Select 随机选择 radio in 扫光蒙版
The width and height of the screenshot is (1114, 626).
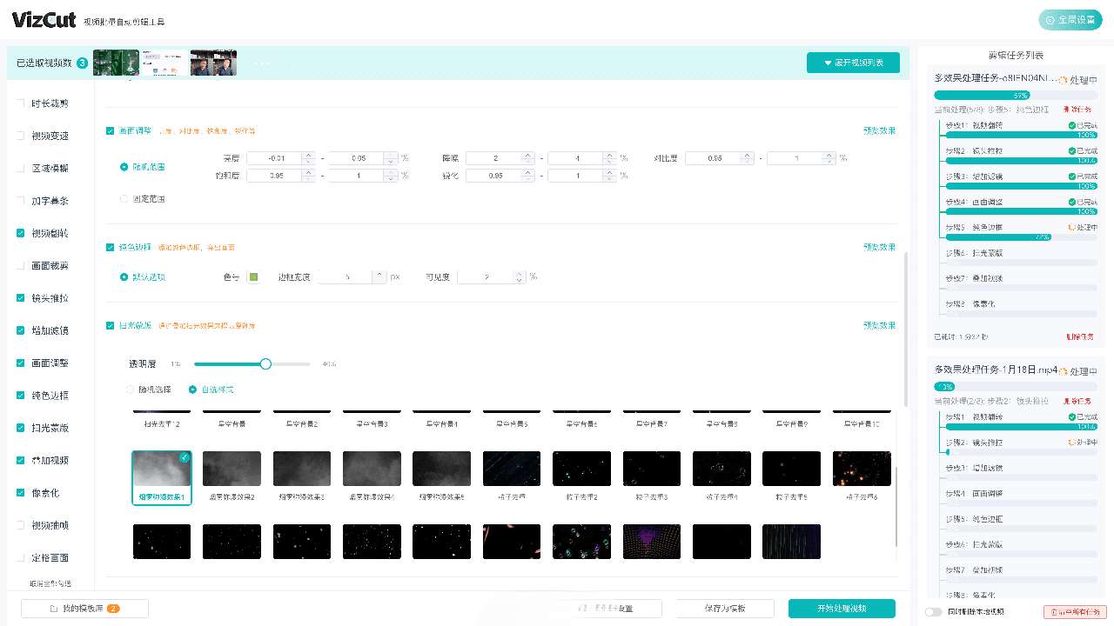131,390
